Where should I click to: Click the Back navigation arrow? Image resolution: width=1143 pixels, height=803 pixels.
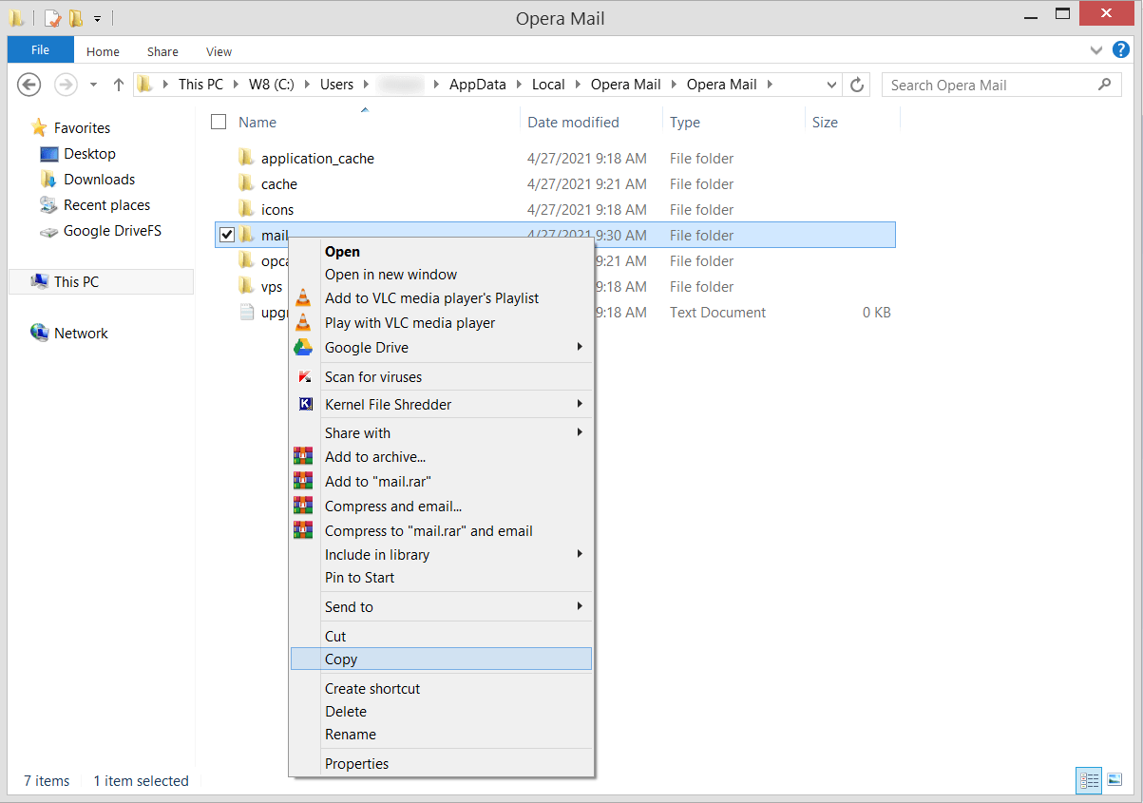(29, 85)
